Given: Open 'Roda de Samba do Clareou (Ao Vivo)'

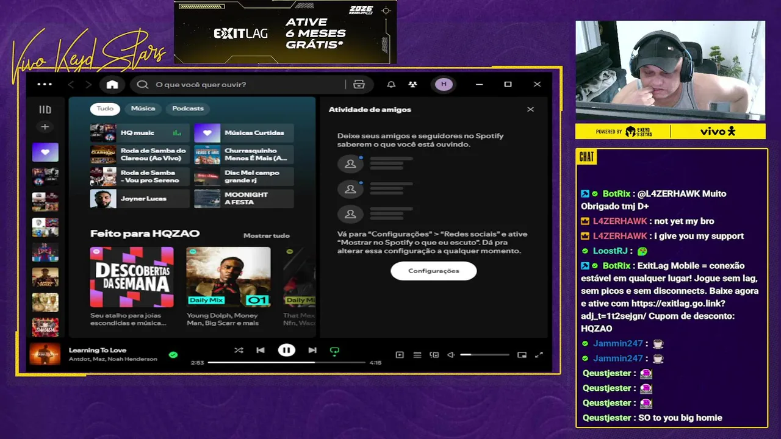Looking at the screenshot, I should pyautogui.click(x=140, y=154).
